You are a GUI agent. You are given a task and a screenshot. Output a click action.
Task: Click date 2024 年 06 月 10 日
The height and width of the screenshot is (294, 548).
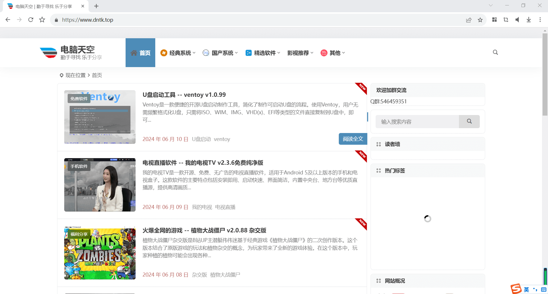tap(165, 139)
